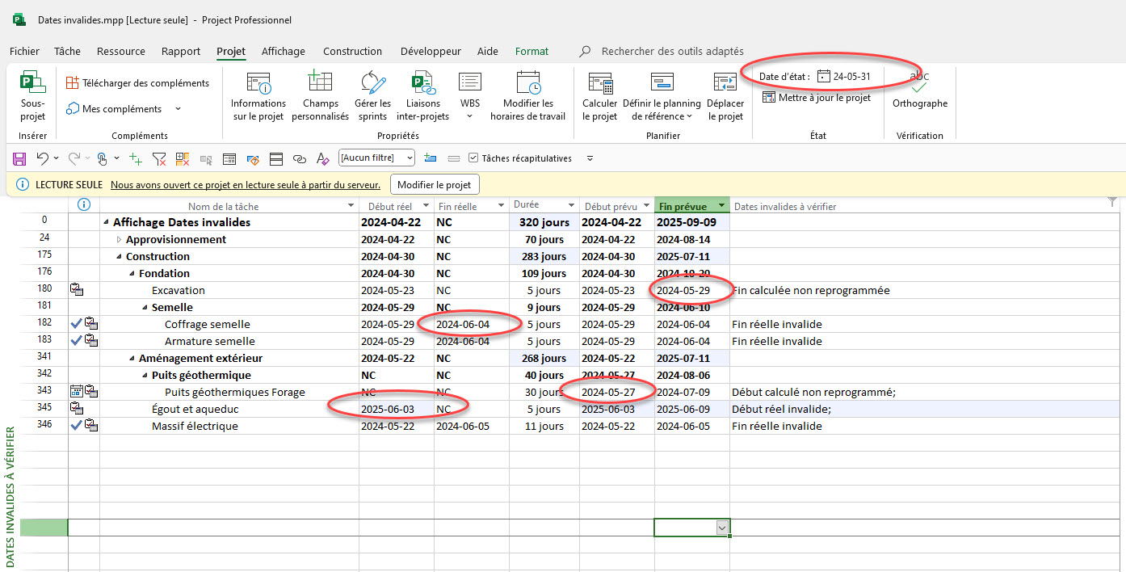Click Mettre à jour le projet
Image resolution: width=1126 pixels, height=572 pixels.
tap(816, 98)
